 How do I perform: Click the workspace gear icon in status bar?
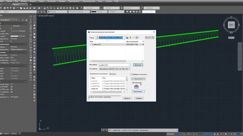pyautogui.click(x=226, y=134)
